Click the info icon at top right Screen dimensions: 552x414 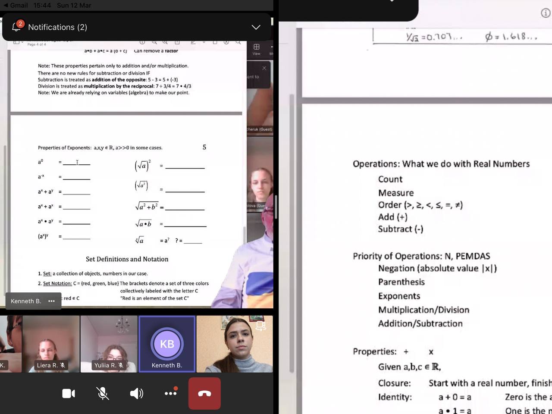coord(545,13)
